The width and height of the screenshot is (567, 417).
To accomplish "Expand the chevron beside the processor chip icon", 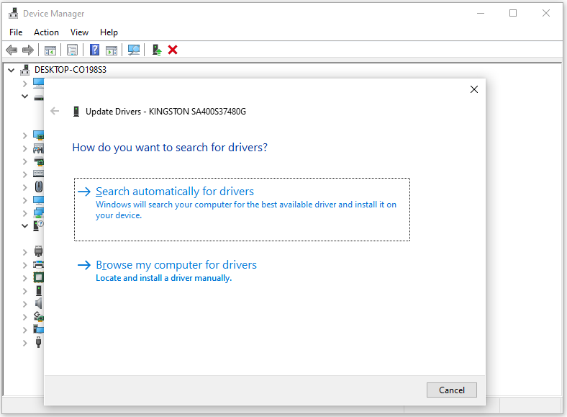I will pyautogui.click(x=24, y=278).
